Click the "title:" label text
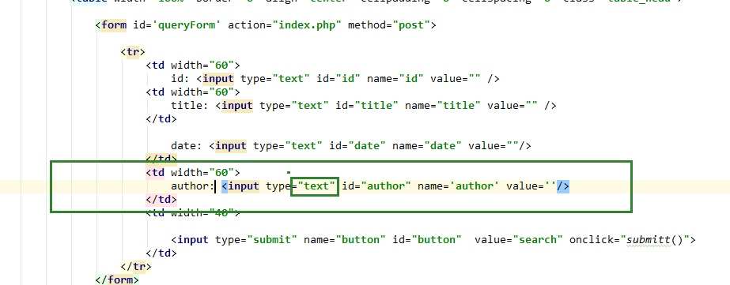This screenshot has height=285, width=730. click(190, 106)
